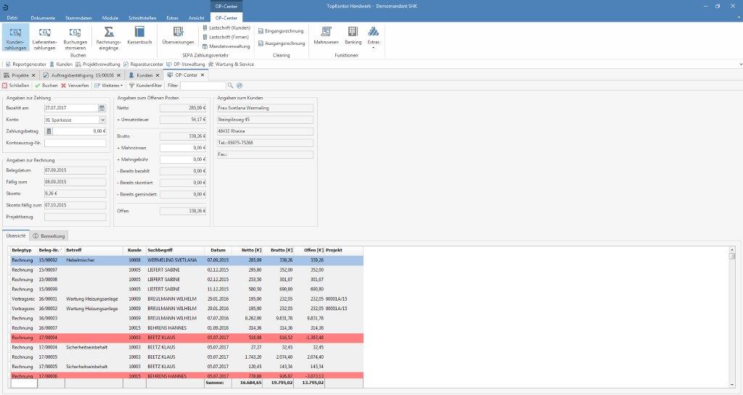
Task: Click the Mahnzinsen amount field
Action: click(183, 148)
